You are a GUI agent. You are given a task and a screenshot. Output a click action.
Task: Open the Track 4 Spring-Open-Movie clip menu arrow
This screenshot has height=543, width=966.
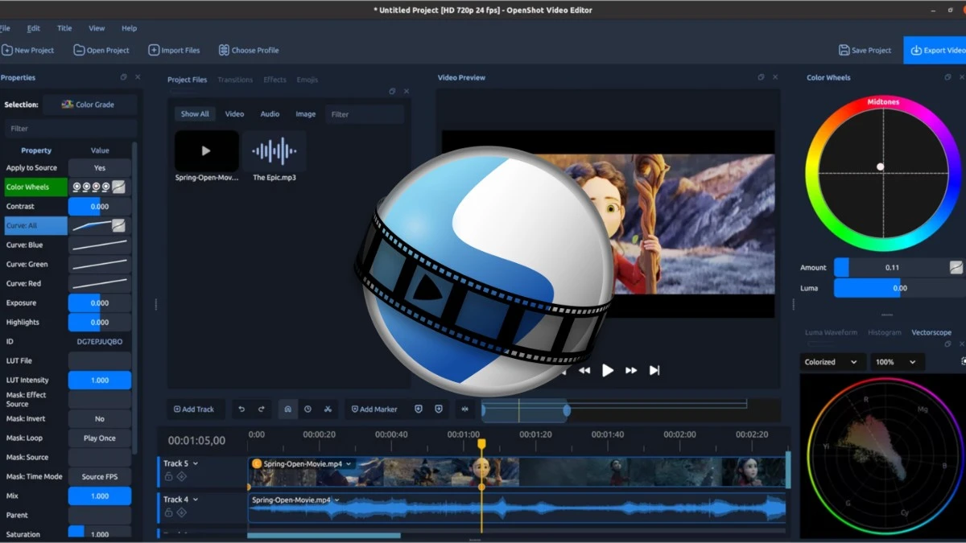(x=337, y=500)
